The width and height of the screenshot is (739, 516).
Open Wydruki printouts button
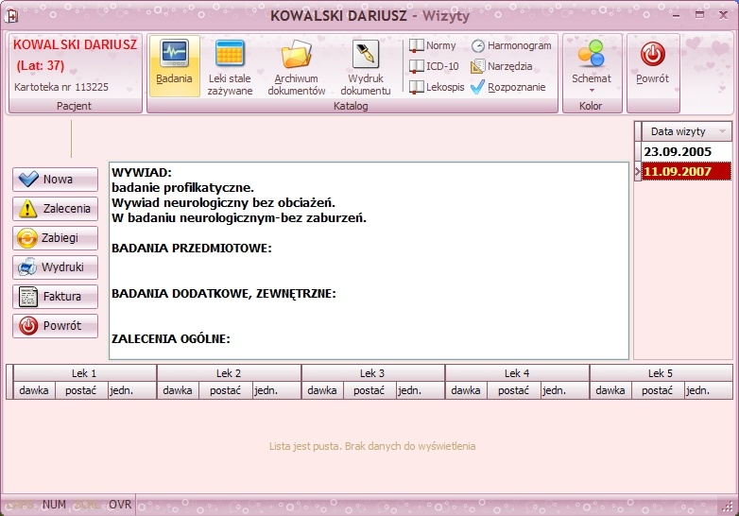pyautogui.click(x=55, y=267)
